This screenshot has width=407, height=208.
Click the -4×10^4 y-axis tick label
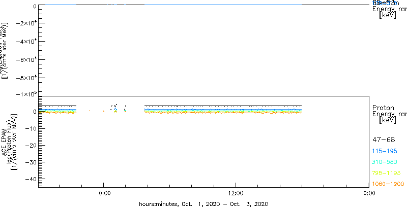coord(26,42)
